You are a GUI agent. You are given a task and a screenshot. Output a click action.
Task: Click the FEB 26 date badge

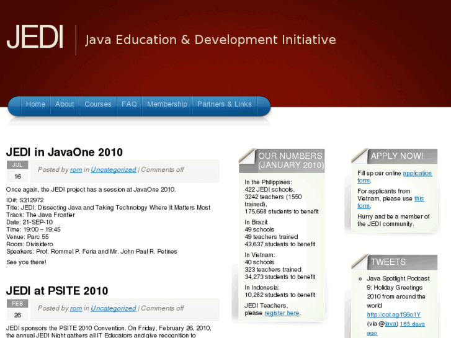click(x=17, y=310)
